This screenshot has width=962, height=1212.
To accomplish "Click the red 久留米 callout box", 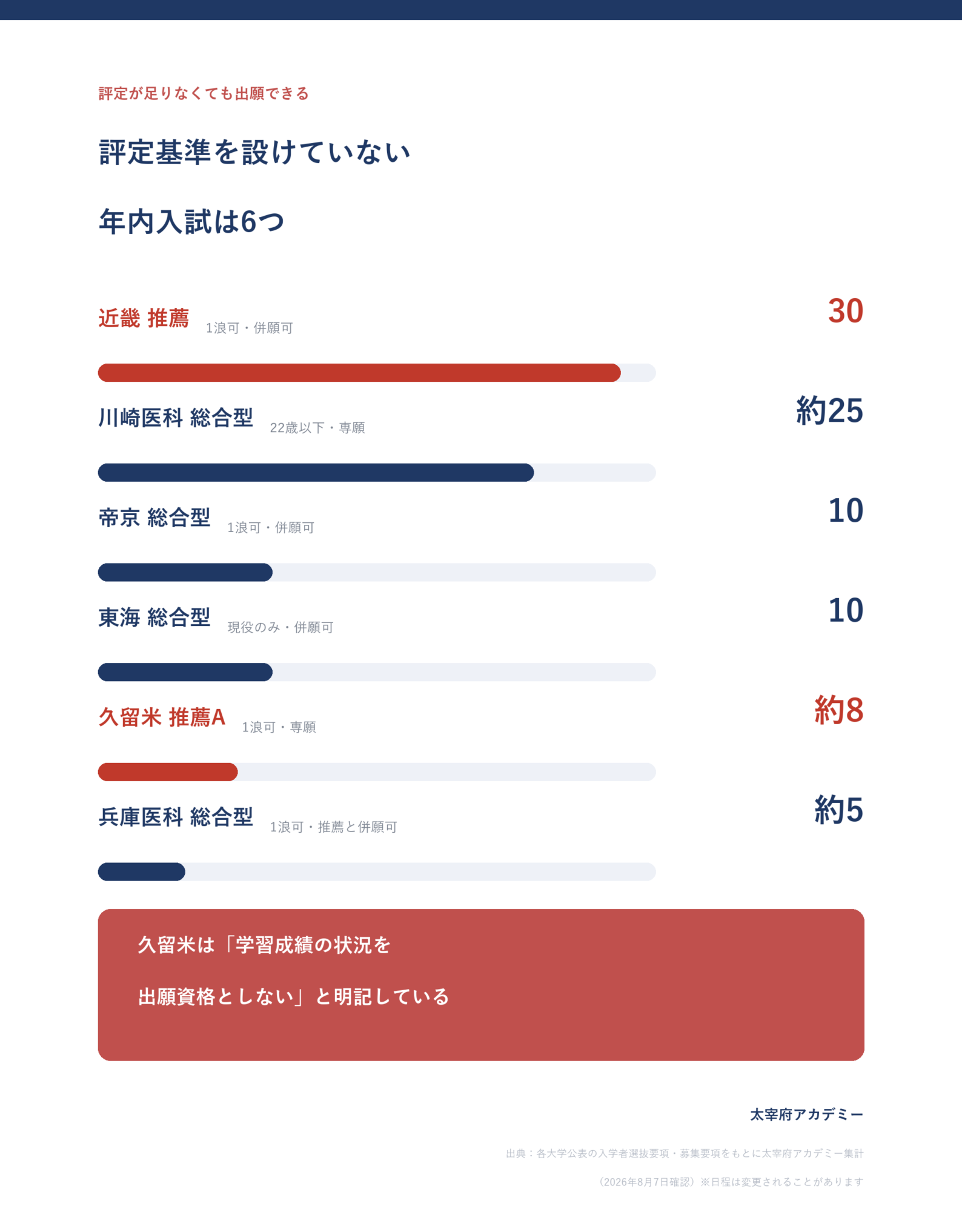I will click(481, 985).
